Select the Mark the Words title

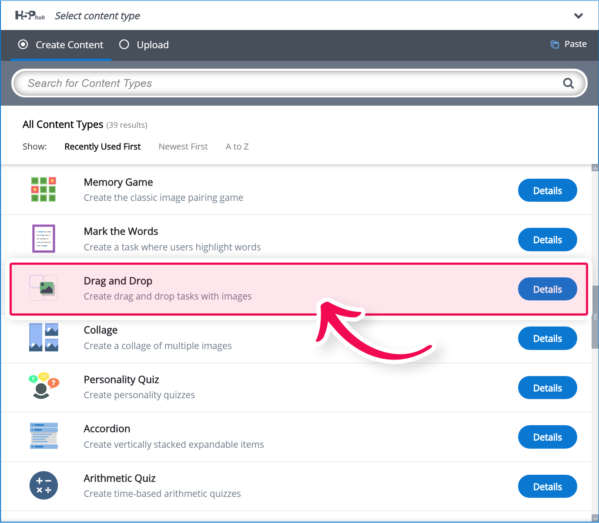(x=121, y=231)
